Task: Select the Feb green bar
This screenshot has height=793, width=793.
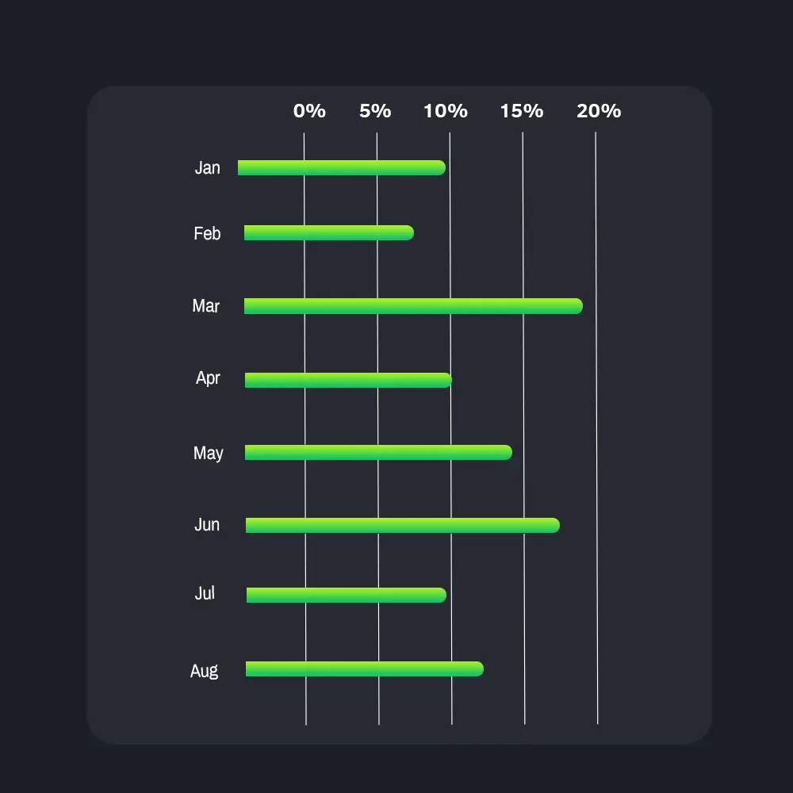Action: (328, 232)
